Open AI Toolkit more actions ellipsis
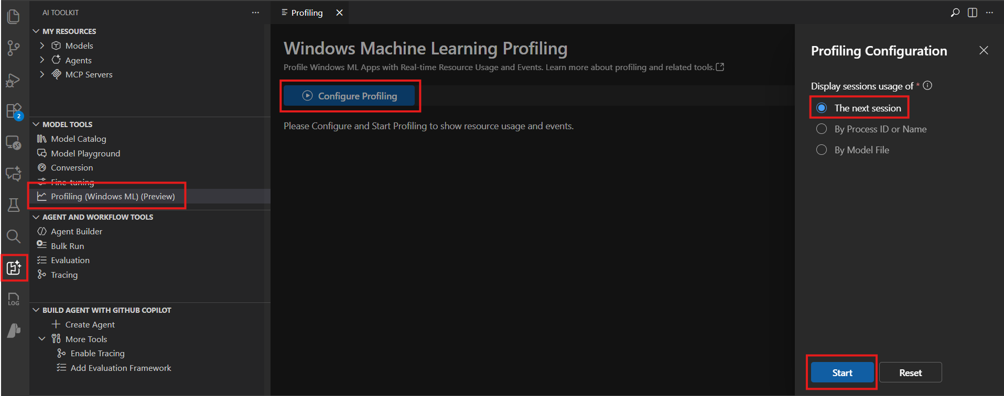This screenshot has height=396, width=1004. 255,13
